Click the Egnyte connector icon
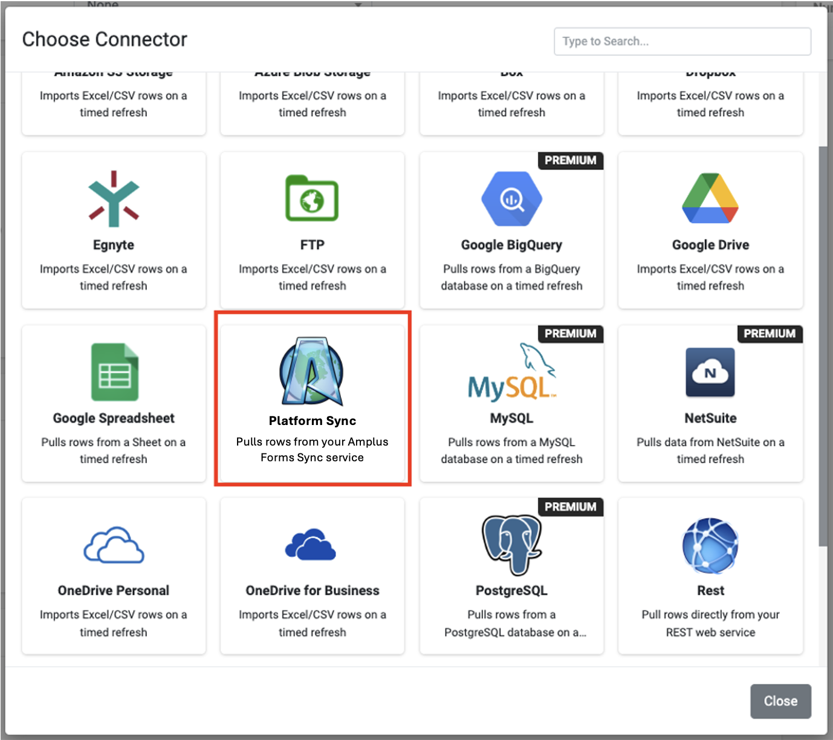This screenshot has height=740, width=833. pyautogui.click(x=114, y=199)
